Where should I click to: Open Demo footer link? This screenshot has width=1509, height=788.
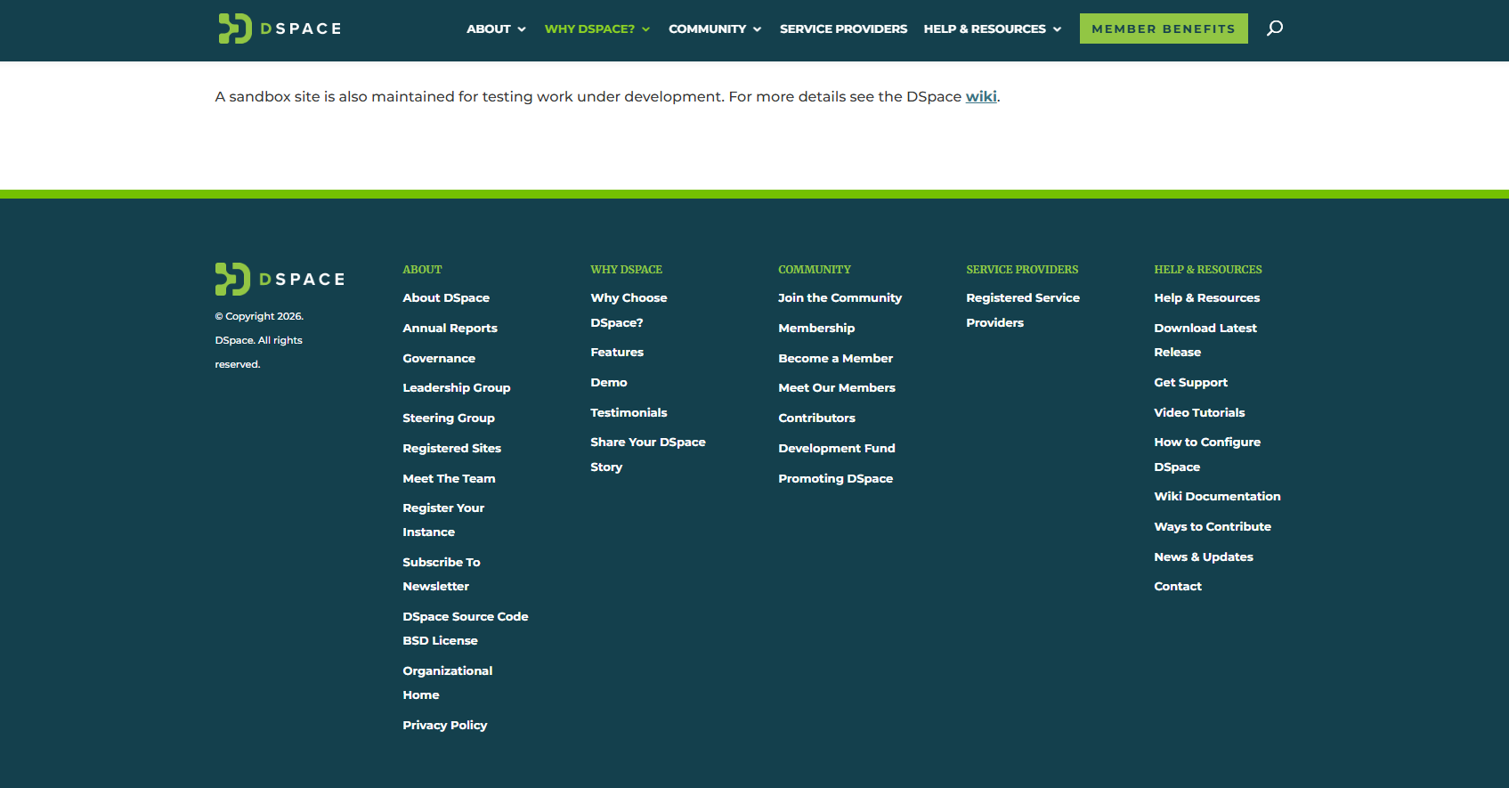pyautogui.click(x=609, y=382)
